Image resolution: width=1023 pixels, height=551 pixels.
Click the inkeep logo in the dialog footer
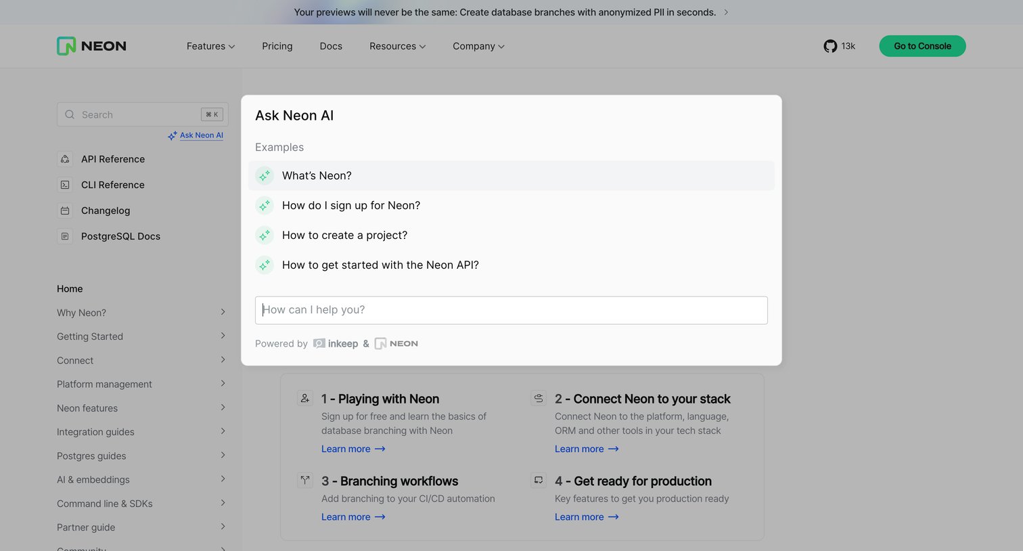click(x=336, y=344)
